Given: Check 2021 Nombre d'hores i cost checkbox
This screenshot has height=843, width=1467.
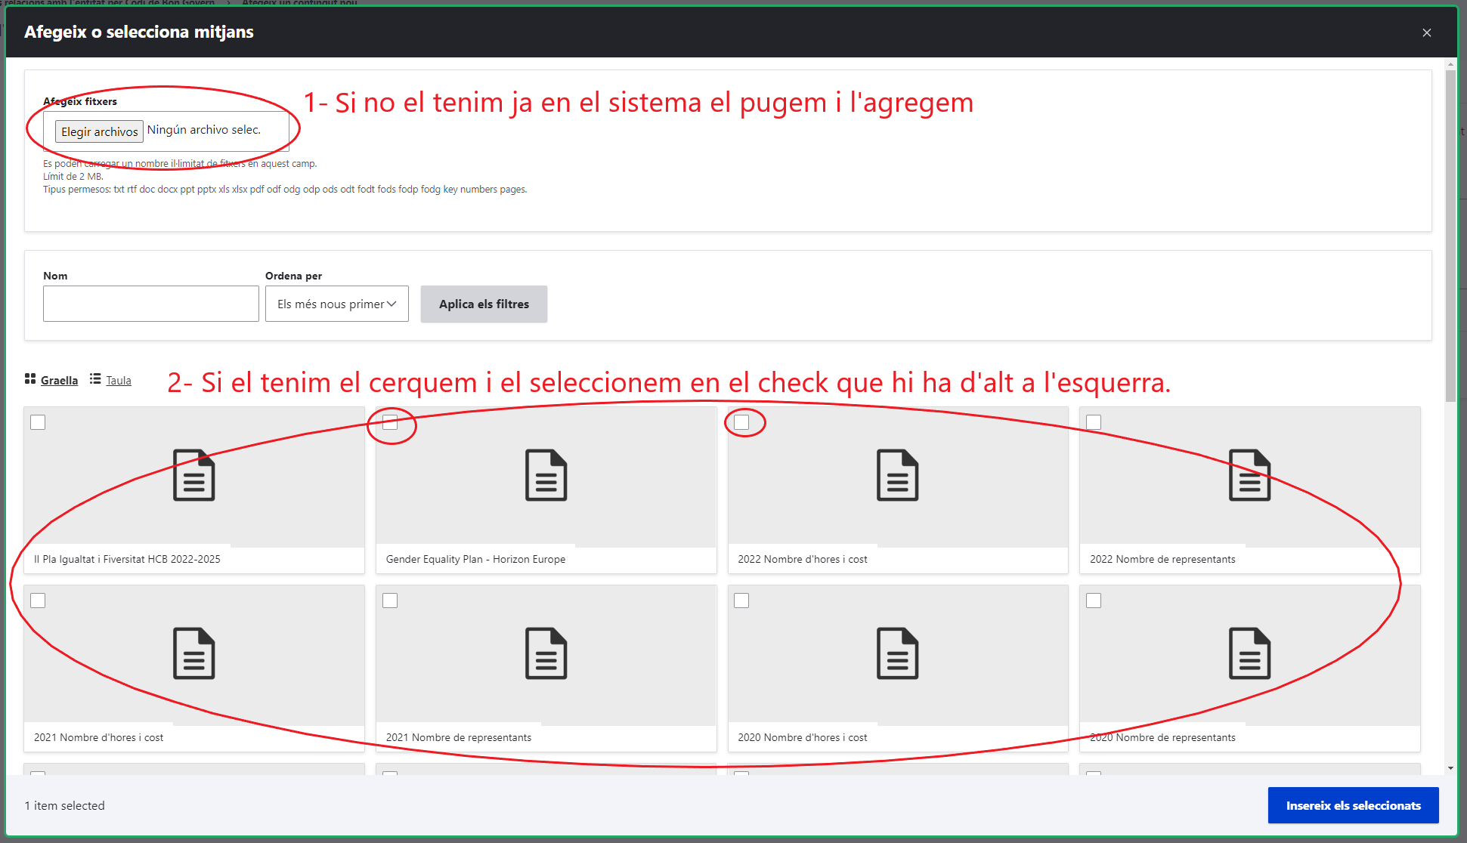Looking at the screenshot, I should click(38, 601).
